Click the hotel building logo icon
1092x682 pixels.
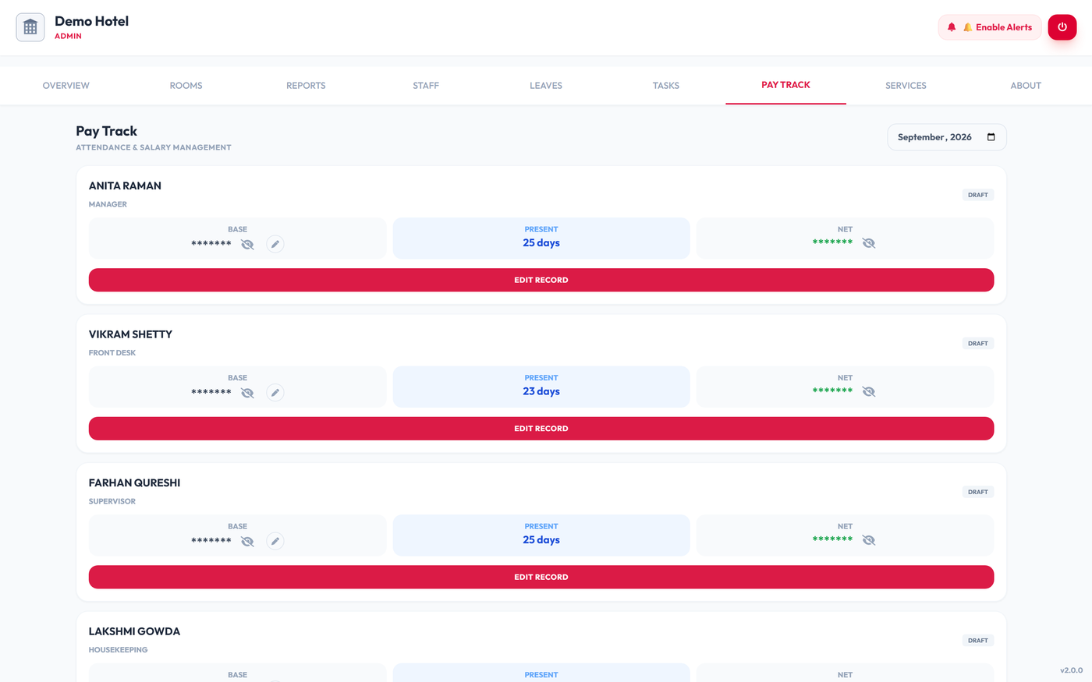[30, 27]
